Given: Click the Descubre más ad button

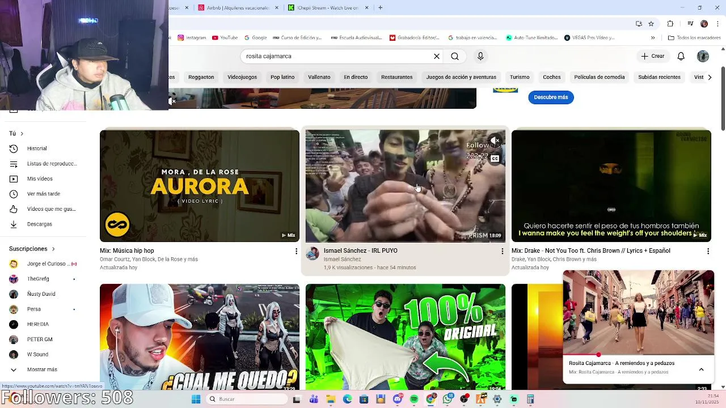Looking at the screenshot, I should (551, 97).
